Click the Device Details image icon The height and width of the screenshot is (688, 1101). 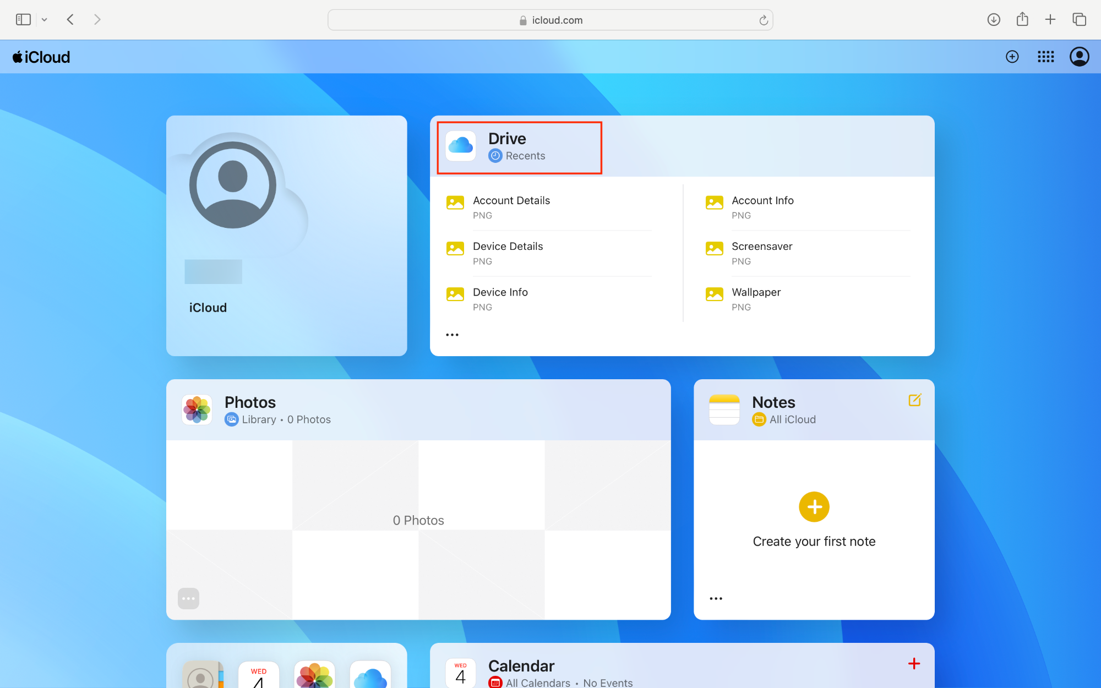(455, 248)
